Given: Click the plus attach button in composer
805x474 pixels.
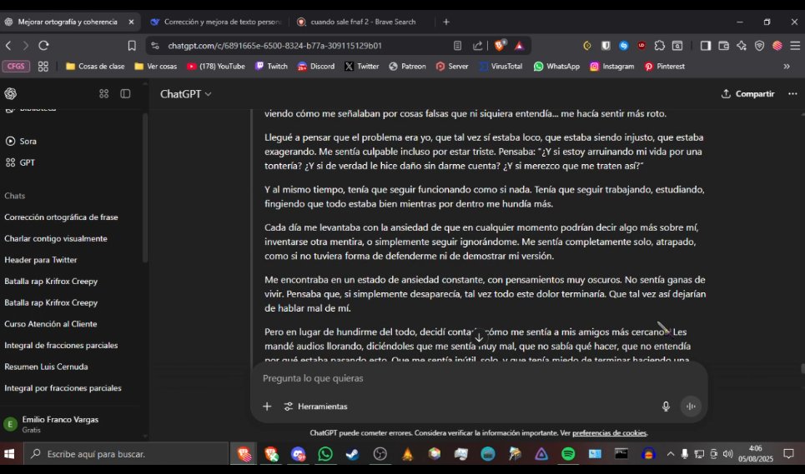Looking at the screenshot, I should (267, 407).
